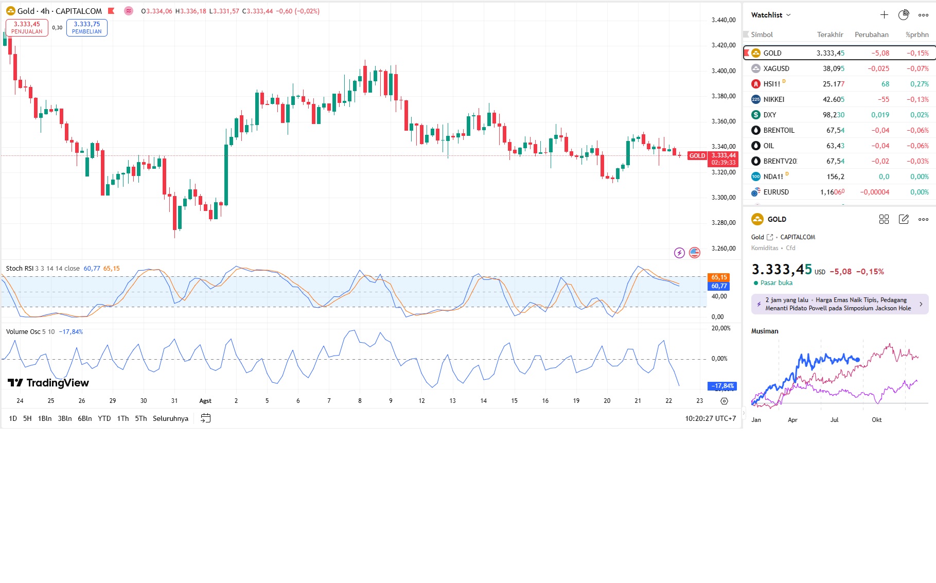936x583 pixels.
Task: Select the YTD time range
Action: pos(104,418)
